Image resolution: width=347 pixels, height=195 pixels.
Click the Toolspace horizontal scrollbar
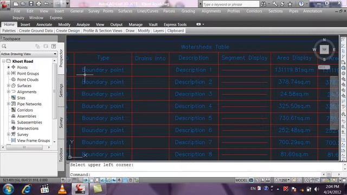(24, 147)
